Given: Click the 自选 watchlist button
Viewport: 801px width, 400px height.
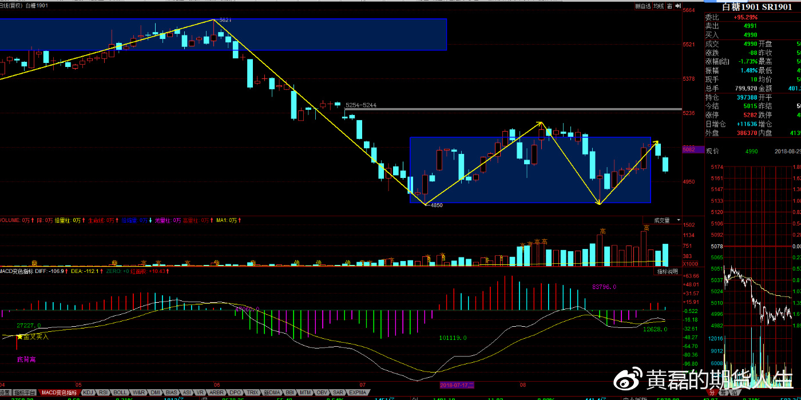Looking at the screenshot, I should tap(643, 6).
